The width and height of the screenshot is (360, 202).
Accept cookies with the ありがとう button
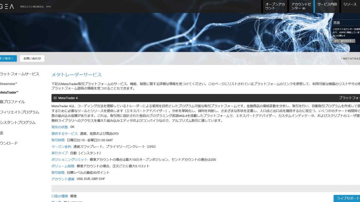pos(343,41)
